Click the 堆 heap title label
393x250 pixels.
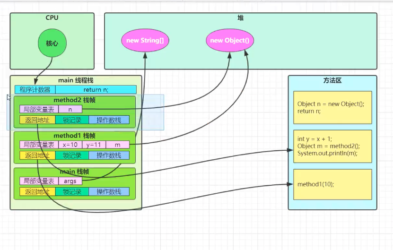241,18
